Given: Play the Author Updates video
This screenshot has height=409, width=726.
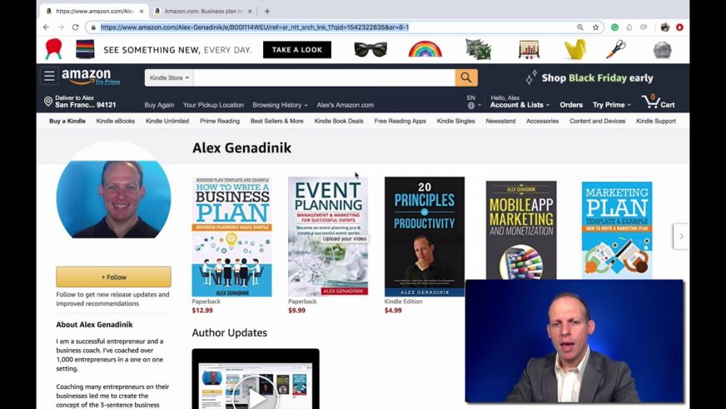Looking at the screenshot, I should [256, 396].
